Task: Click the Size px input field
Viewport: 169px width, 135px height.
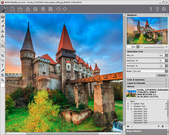Action: pyautogui.click(x=162, y=55)
